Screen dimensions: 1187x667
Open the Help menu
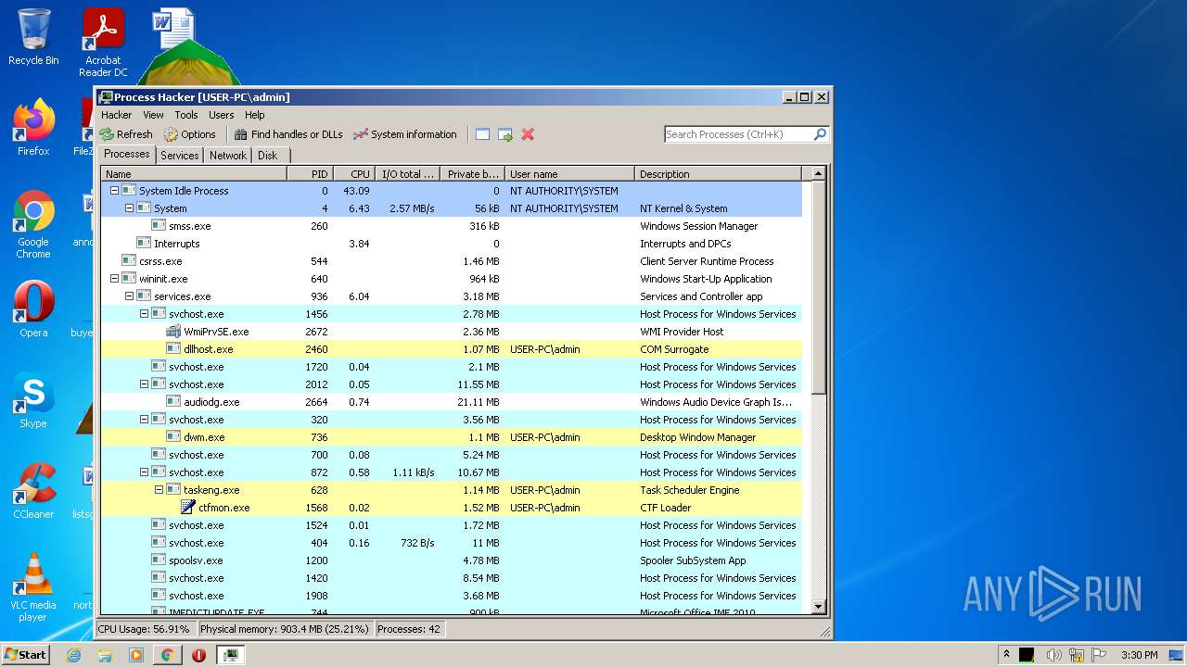tap(255, 115)
